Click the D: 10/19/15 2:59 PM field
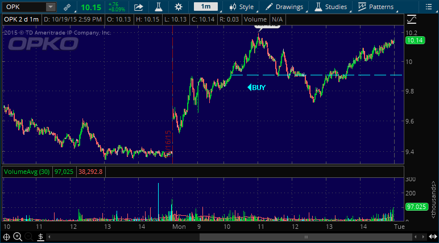 pyautogui.click(x=73, y=19)
